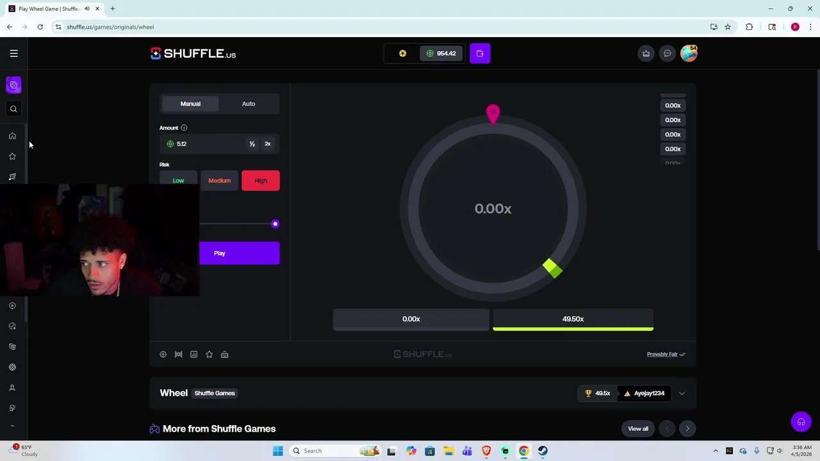
Task: Click the 49.5x trophy best multiplier
Action: click(598, 393)
